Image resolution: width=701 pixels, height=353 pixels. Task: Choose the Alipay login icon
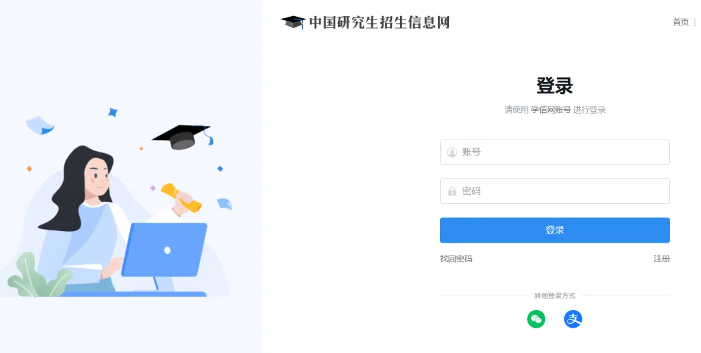[572, 319]
